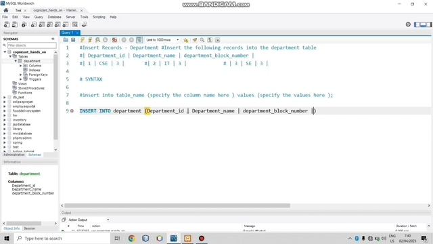Click the Filter objects search field
The height and width of the screenshot is (244, 433).
32,45
